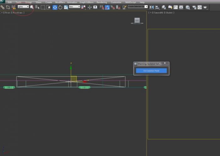220x156 pixels.
Task: Open the Lights selection filter dropdown
Action: tap(23, 7)
